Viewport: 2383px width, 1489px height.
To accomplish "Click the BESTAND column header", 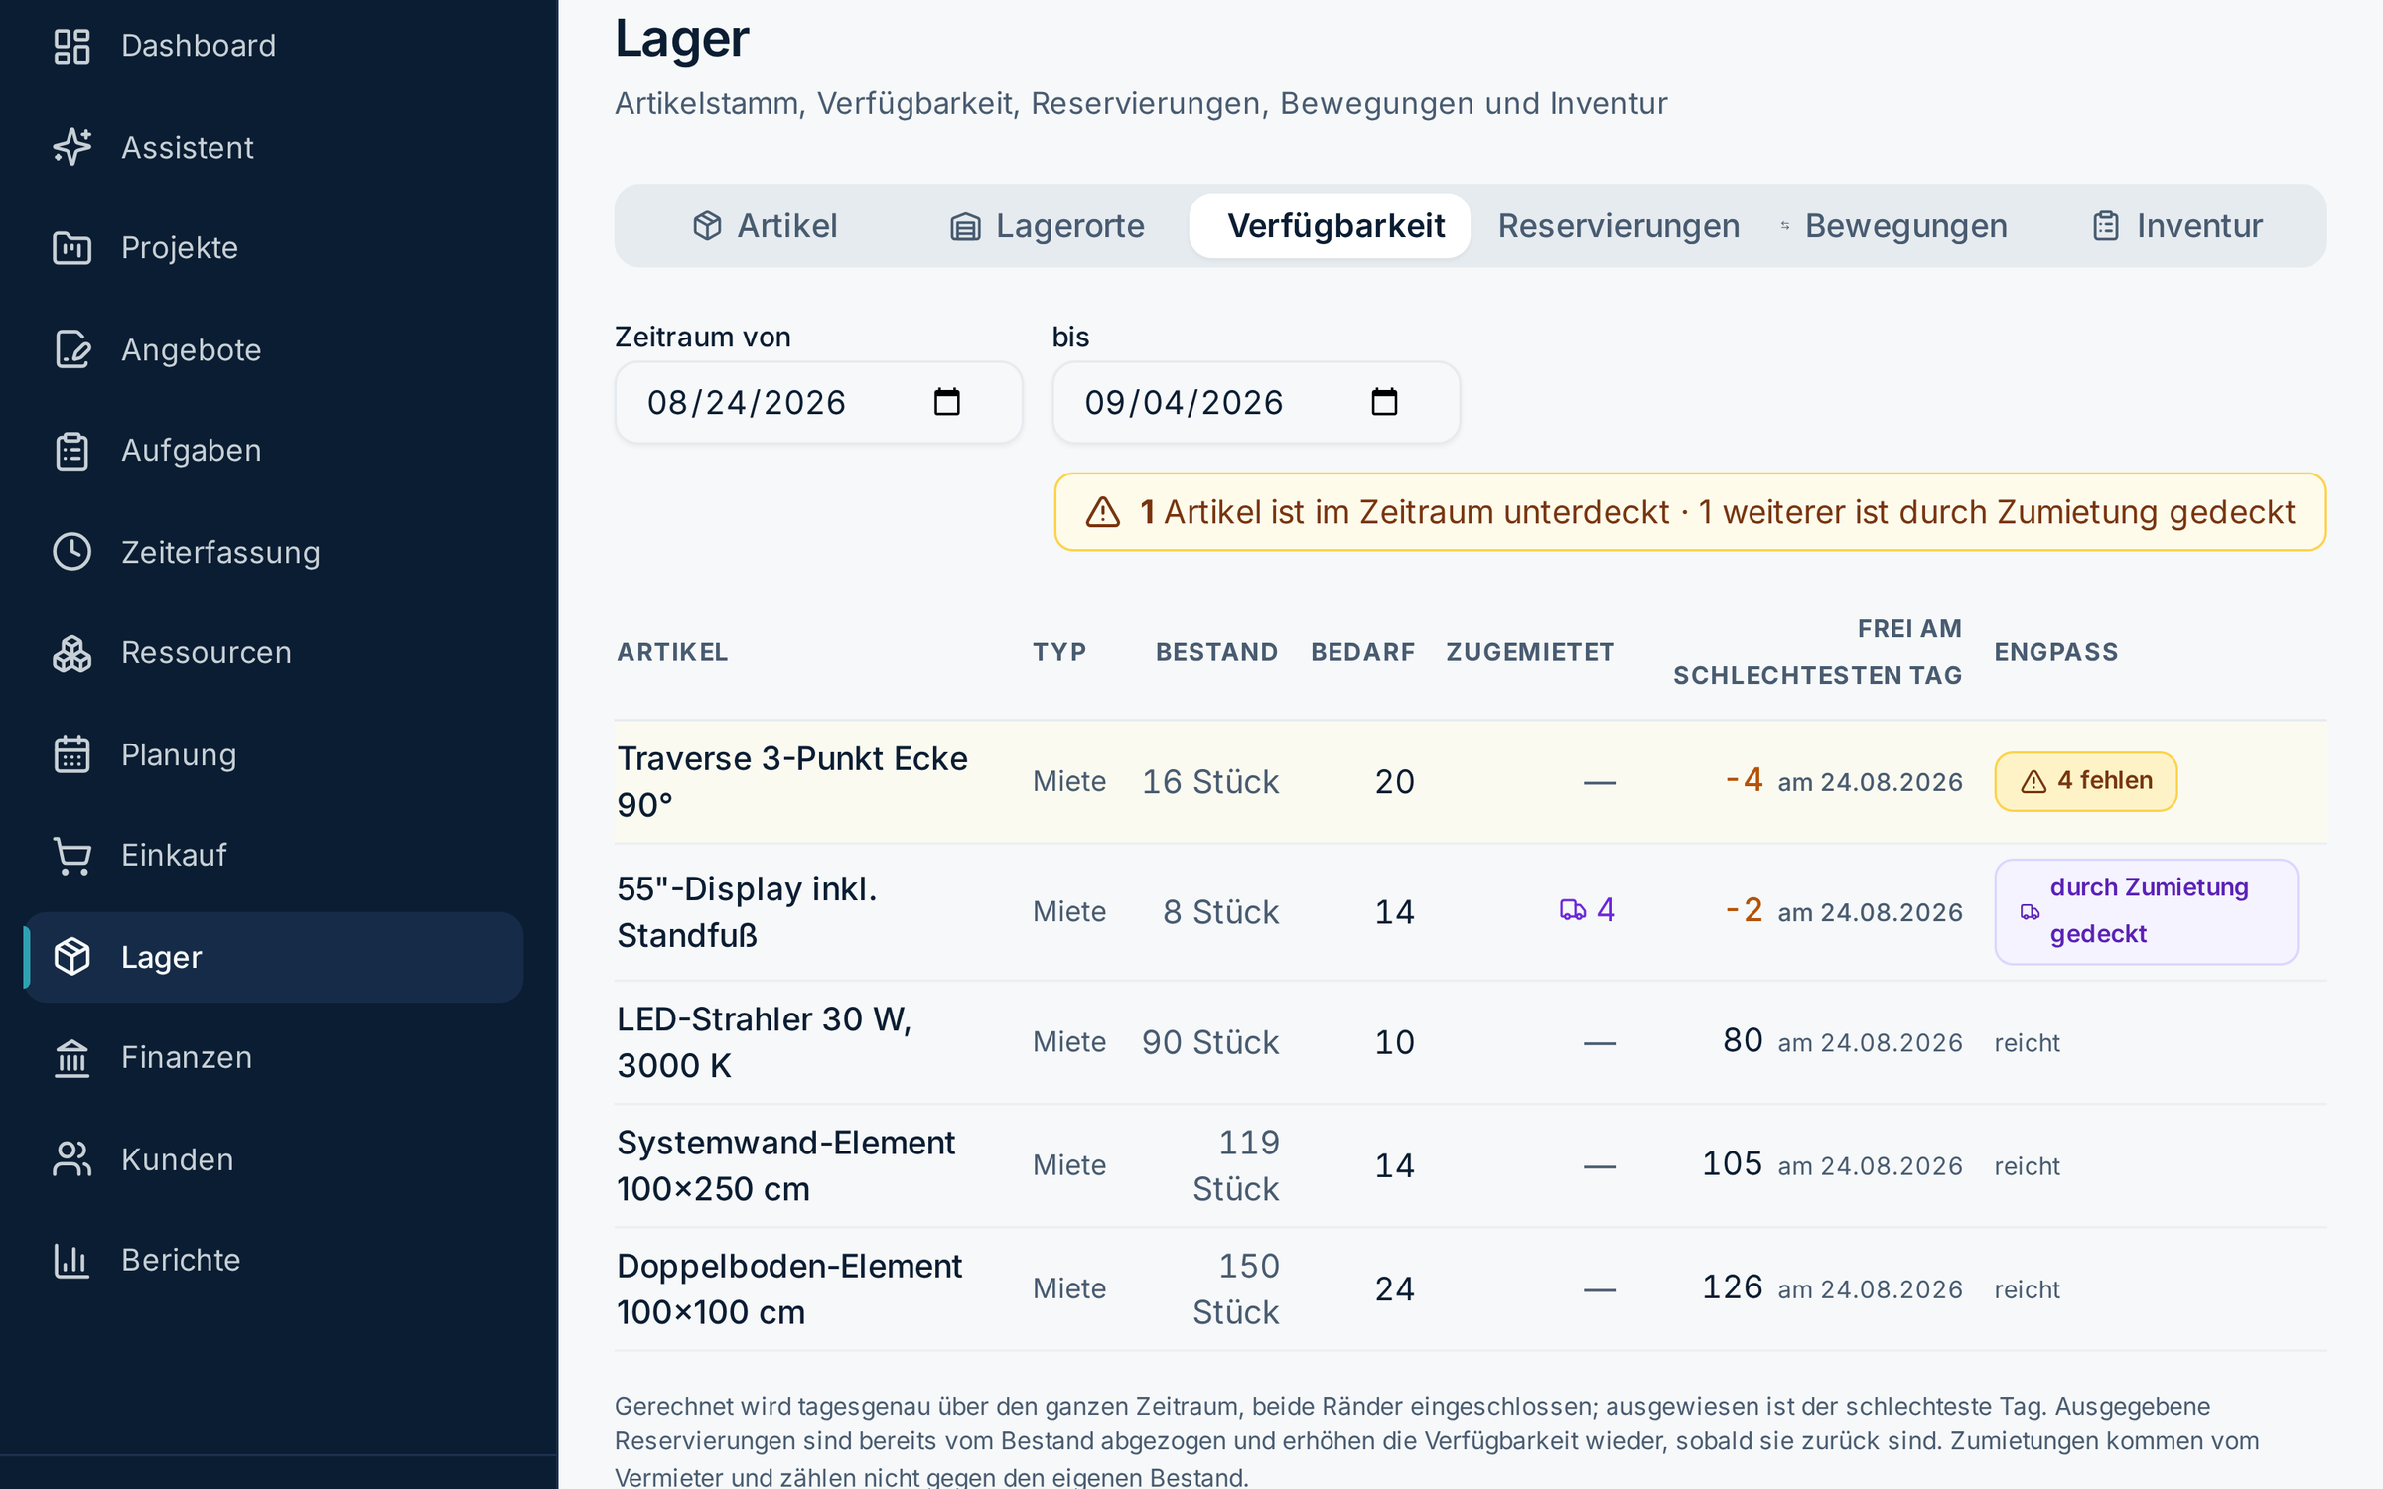I will (x=1217, y=652).
